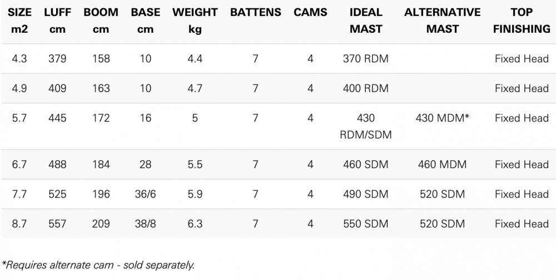Click the LUFF cm column header

tap(57, 21)
